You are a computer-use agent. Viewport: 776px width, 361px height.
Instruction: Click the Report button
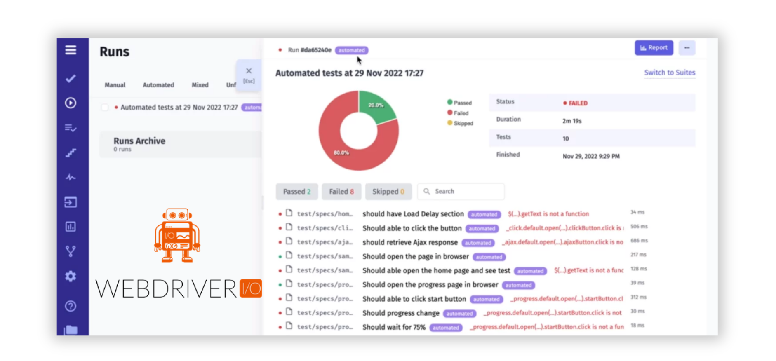pos(654,48)
